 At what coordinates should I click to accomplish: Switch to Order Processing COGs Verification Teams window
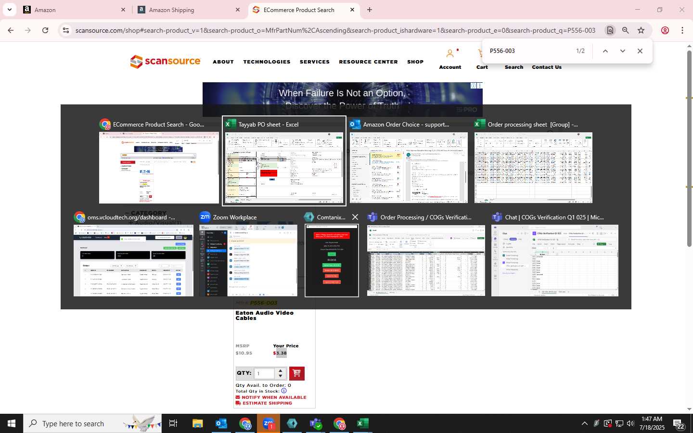[x=426, y=254]
